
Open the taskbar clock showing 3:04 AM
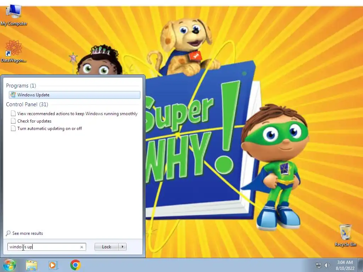[x=345, y=265]
